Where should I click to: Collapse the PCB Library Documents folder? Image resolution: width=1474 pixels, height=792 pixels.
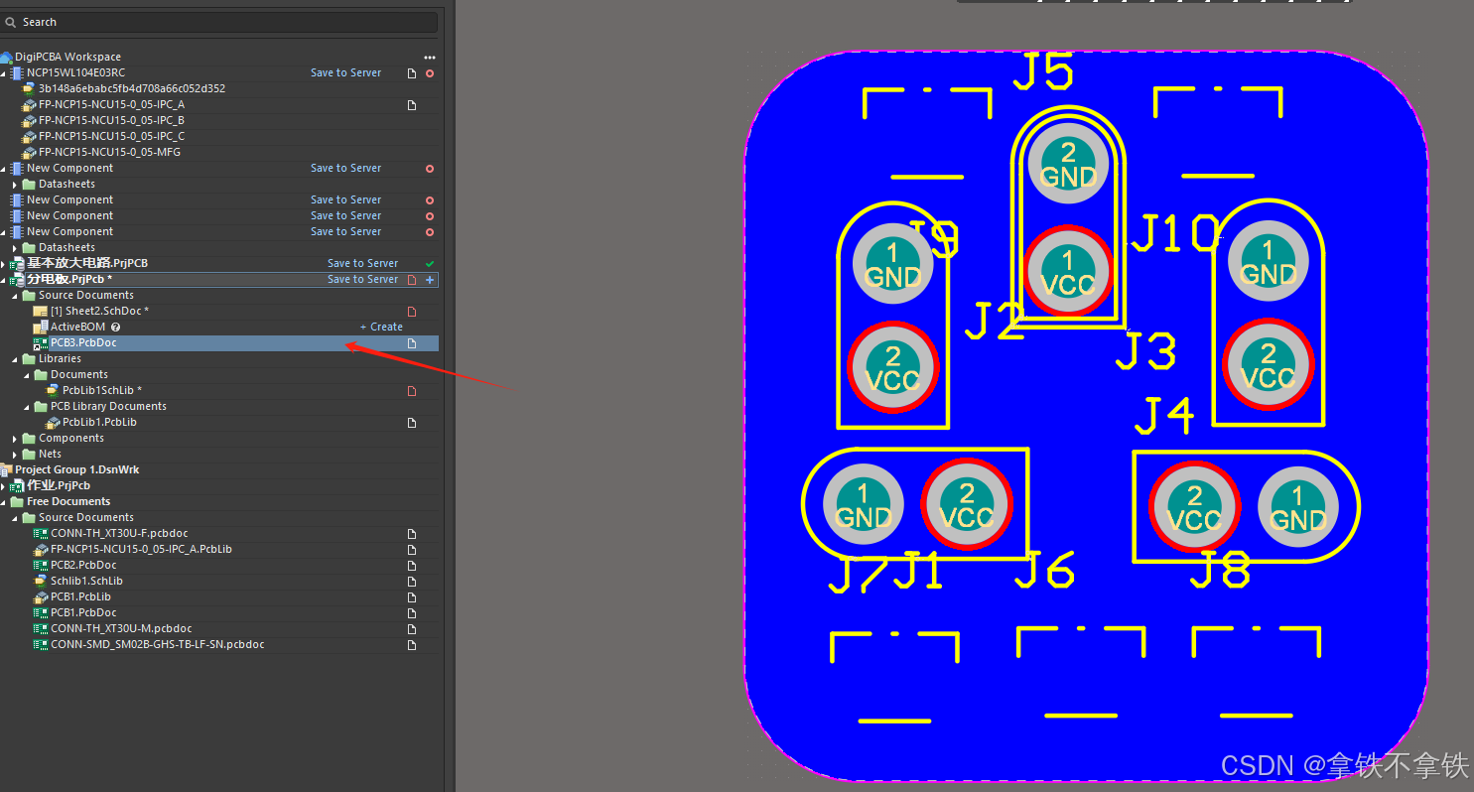27,407
